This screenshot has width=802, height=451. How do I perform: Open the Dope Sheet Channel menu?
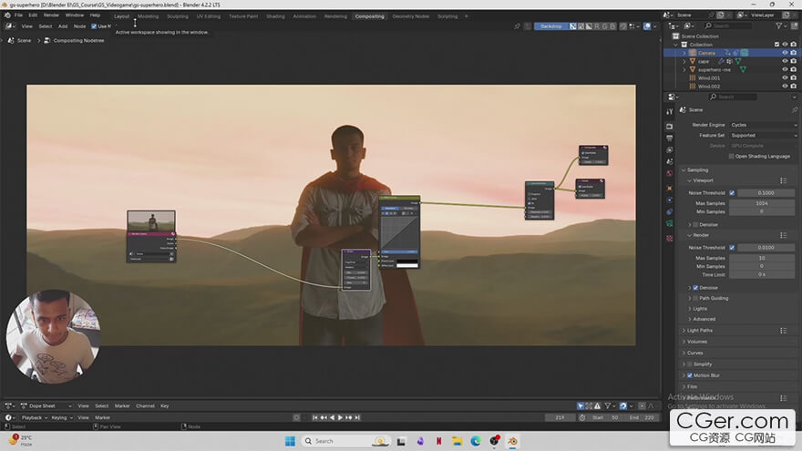pos(145,406)
